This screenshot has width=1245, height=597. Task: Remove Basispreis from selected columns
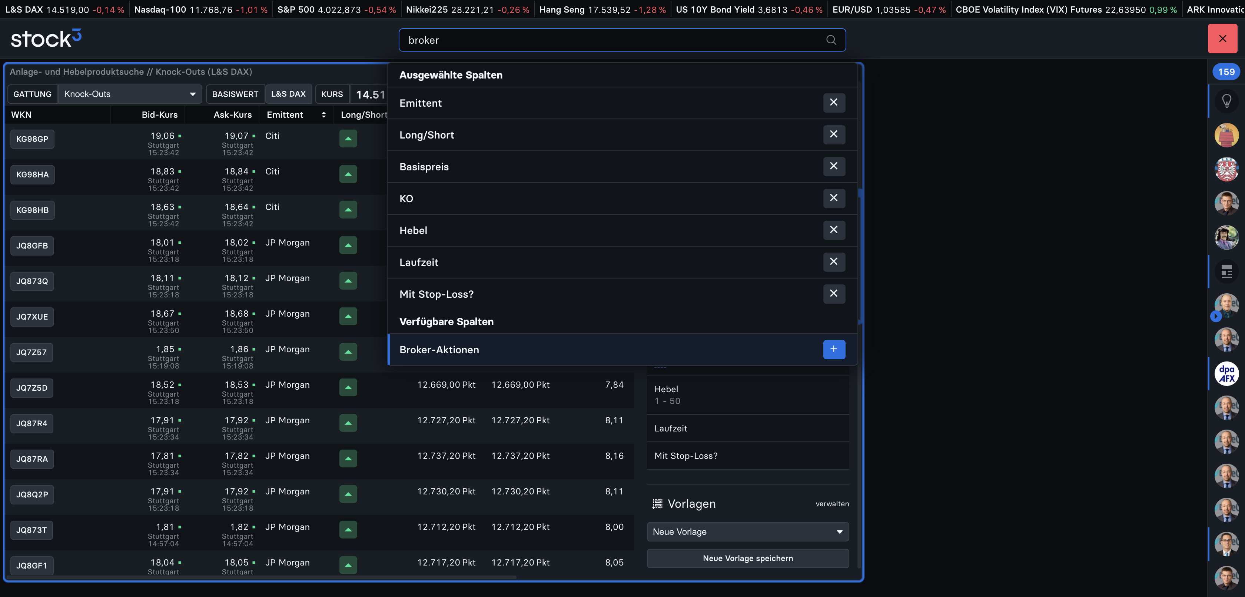point(834,166)
